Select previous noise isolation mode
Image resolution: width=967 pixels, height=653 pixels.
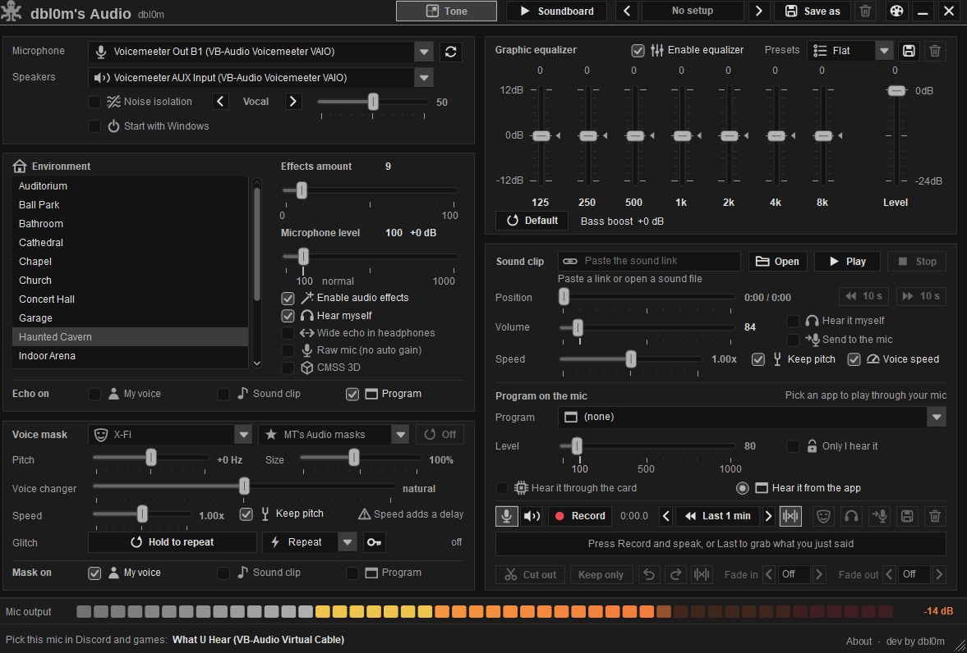pyautogui.click(x=220, y=102)
